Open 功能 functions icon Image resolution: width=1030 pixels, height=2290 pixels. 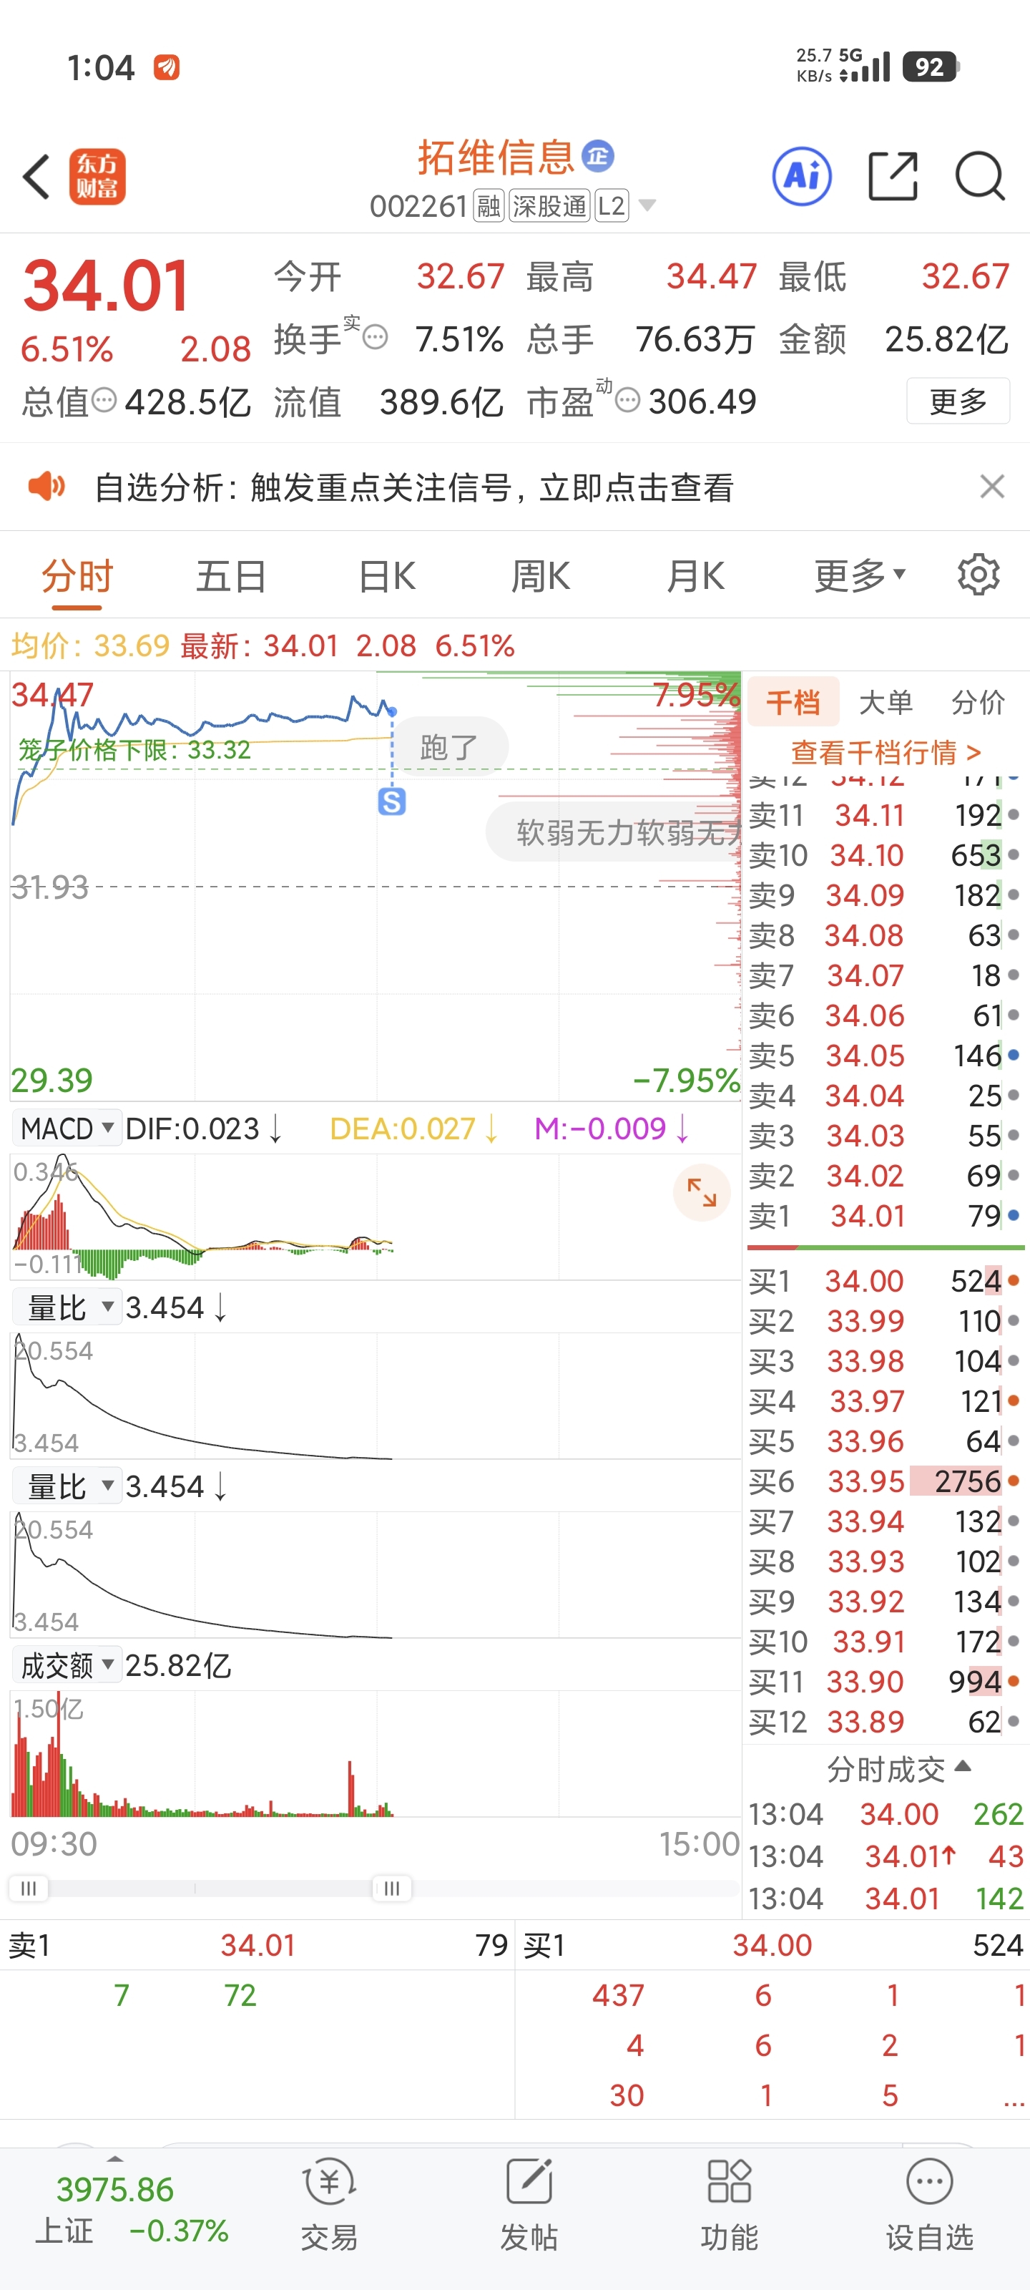pyautogui.click(x=729, y=2205)
